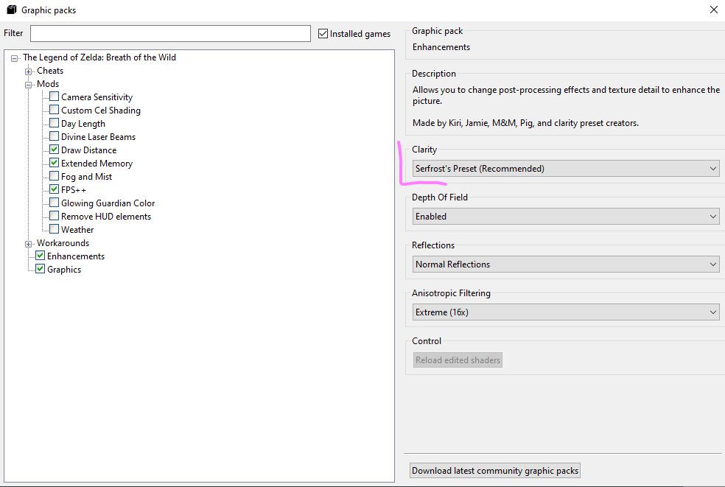The image size is (725, 487).
Task: Uncheck the Draw Distance checkbox
Action: (54, 150)
